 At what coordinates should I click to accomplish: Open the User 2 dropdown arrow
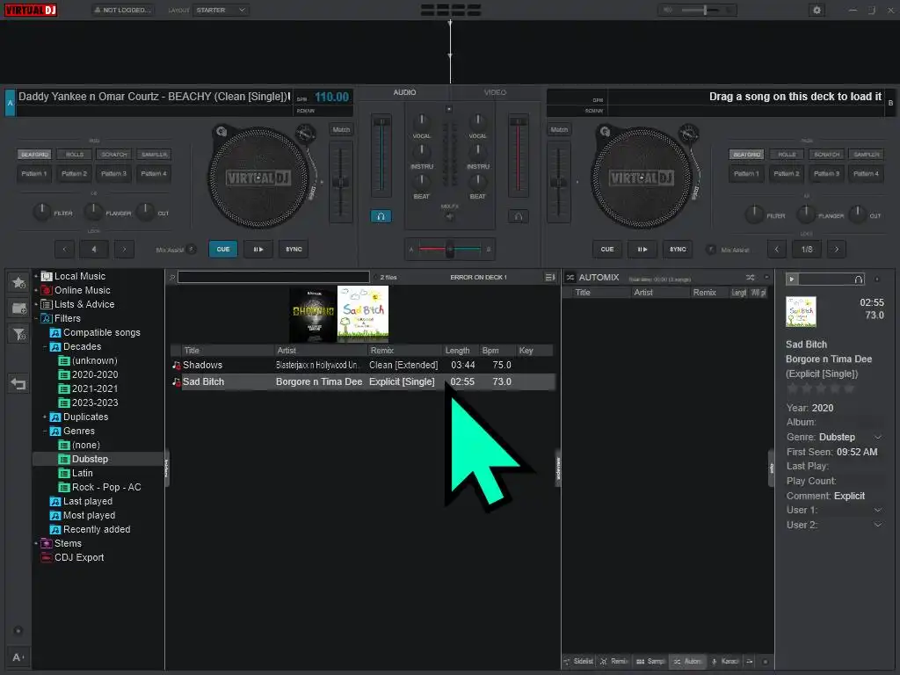[878, 525]
